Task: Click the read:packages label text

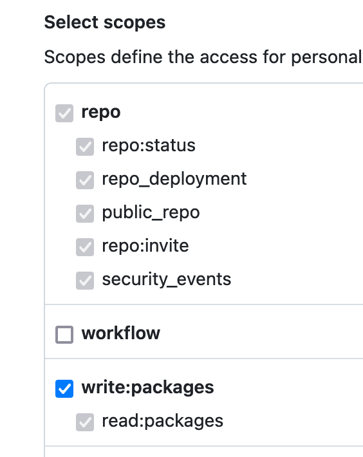Action: (x=163, y=422)
